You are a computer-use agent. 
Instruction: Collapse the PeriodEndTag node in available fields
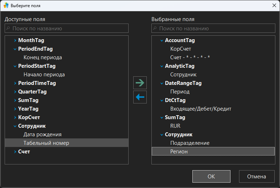pyautogui.click(x=15, y=49)
